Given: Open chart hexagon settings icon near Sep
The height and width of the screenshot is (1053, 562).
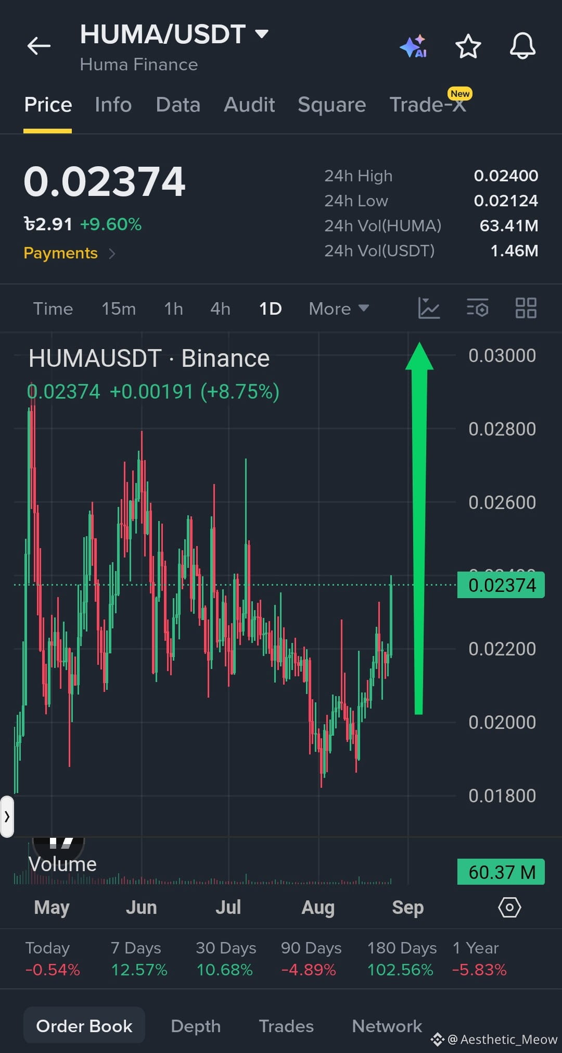Looking at the screenshot, I should tap(509, 907).
